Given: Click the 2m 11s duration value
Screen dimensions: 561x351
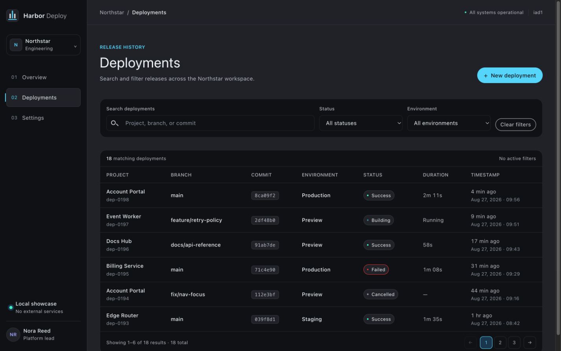Looking at the screenshot, I should point(433,195).
